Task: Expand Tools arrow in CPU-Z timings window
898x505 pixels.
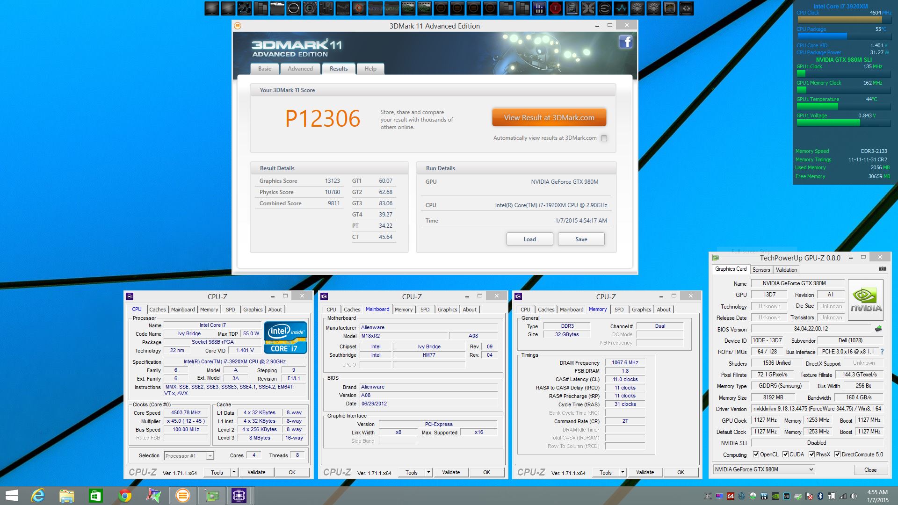Action: 623,472
